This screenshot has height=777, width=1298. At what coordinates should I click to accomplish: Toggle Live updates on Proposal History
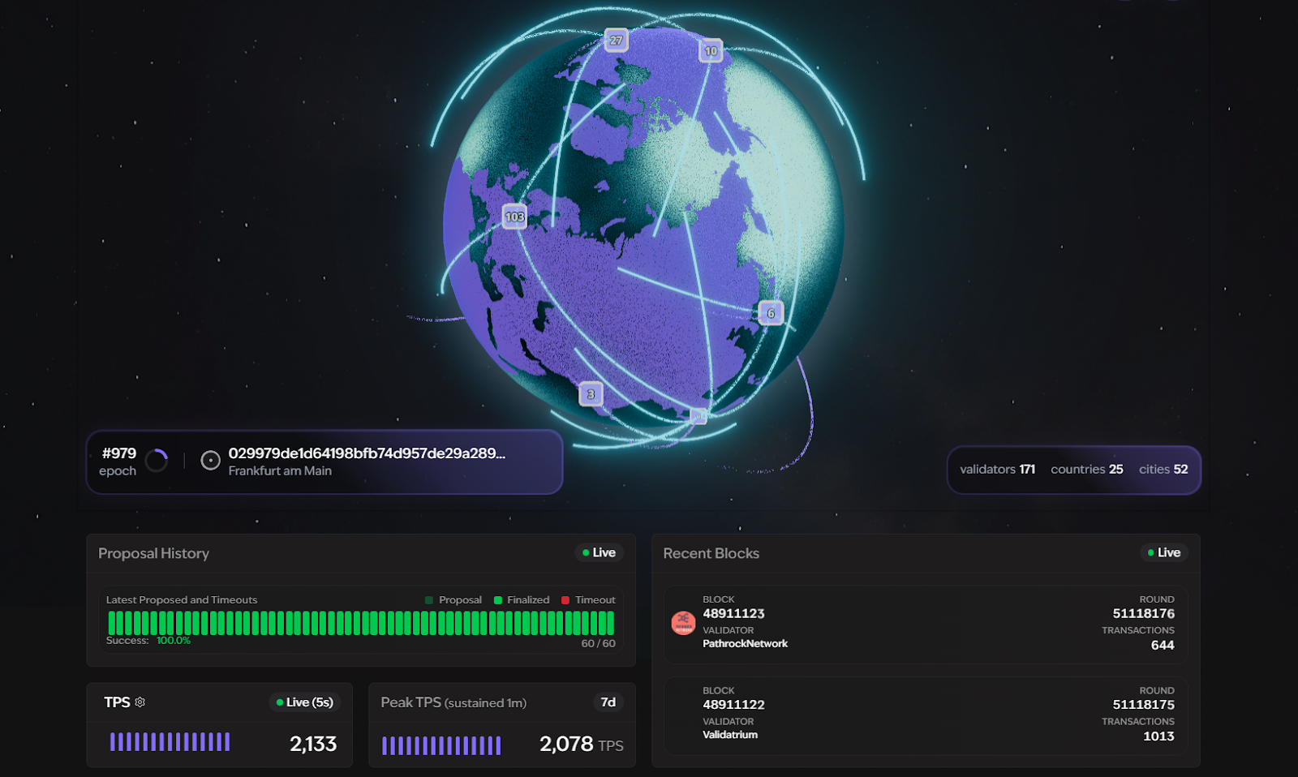(599, 552)
